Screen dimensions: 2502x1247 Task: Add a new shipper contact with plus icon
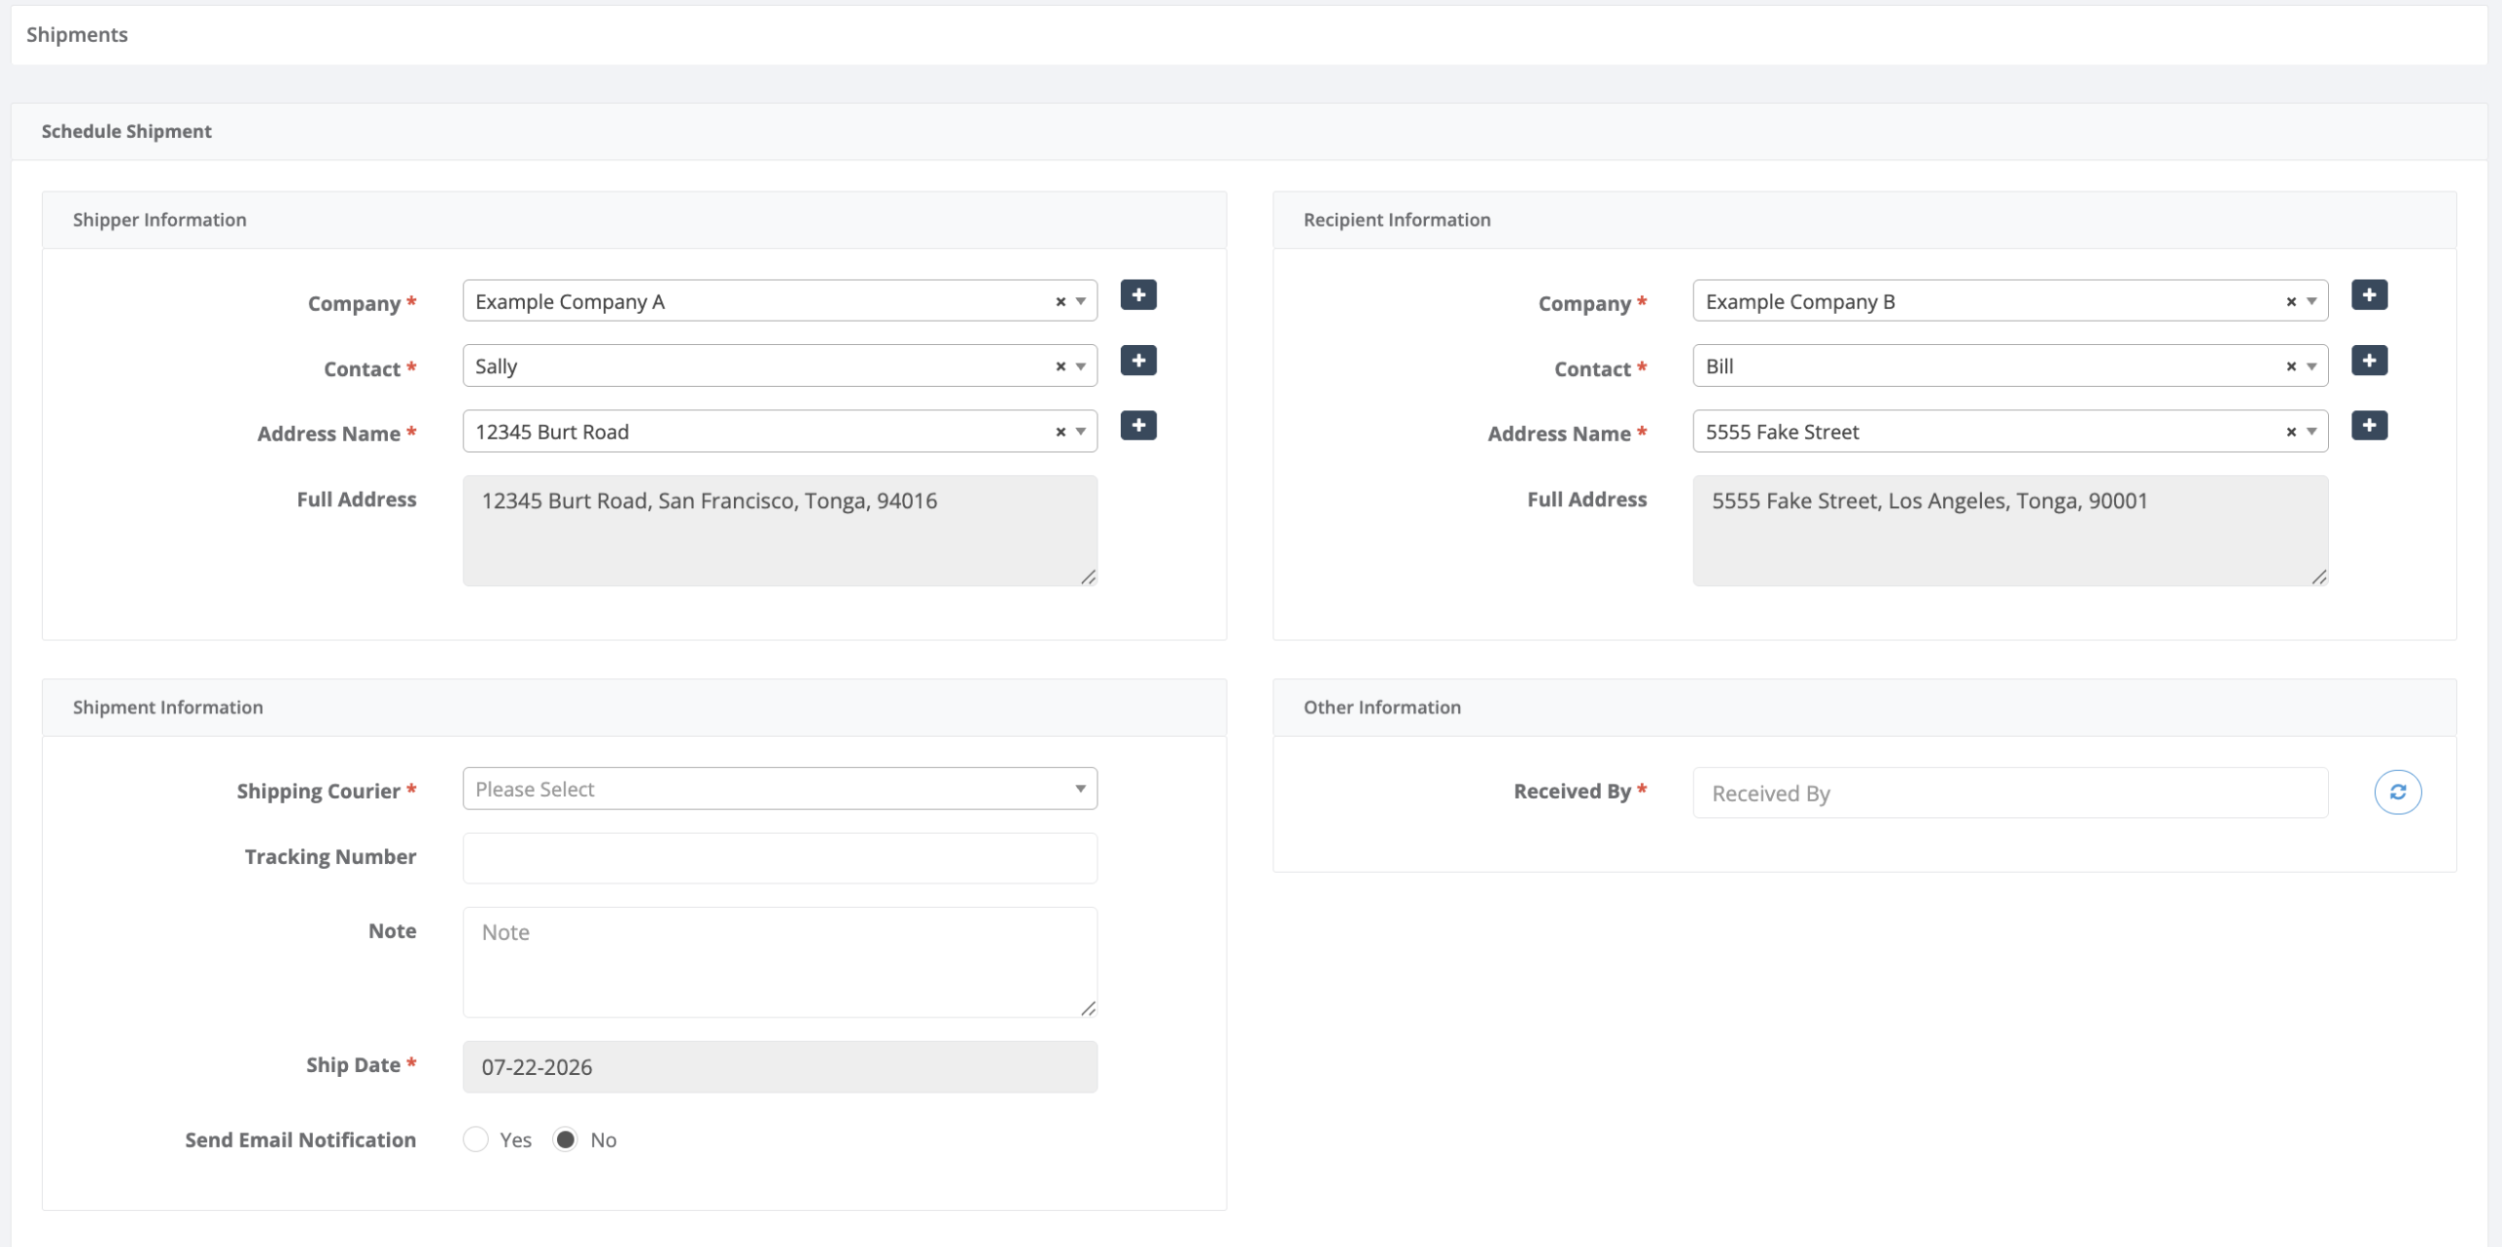pyautogui.click(x=1139, y=361)
